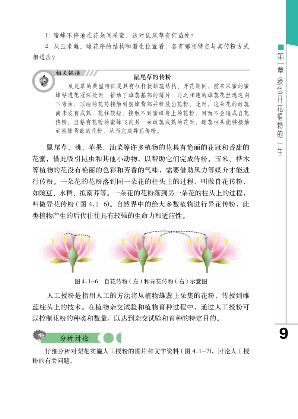Click the small dotted arc above left flower
Screen dimensions: 298x419
[x=77, y=235]
